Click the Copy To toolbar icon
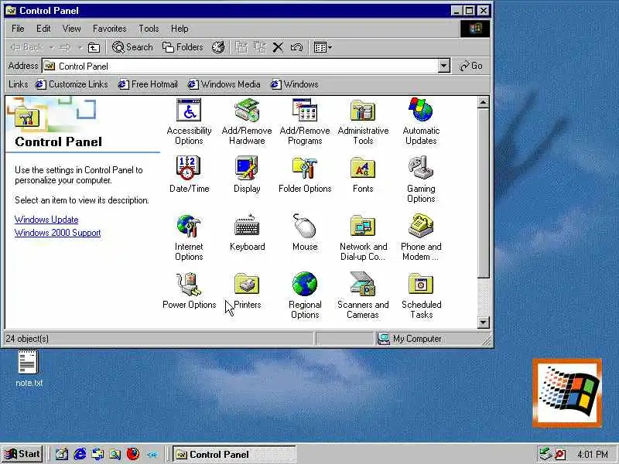 click(x=260, y=47)
